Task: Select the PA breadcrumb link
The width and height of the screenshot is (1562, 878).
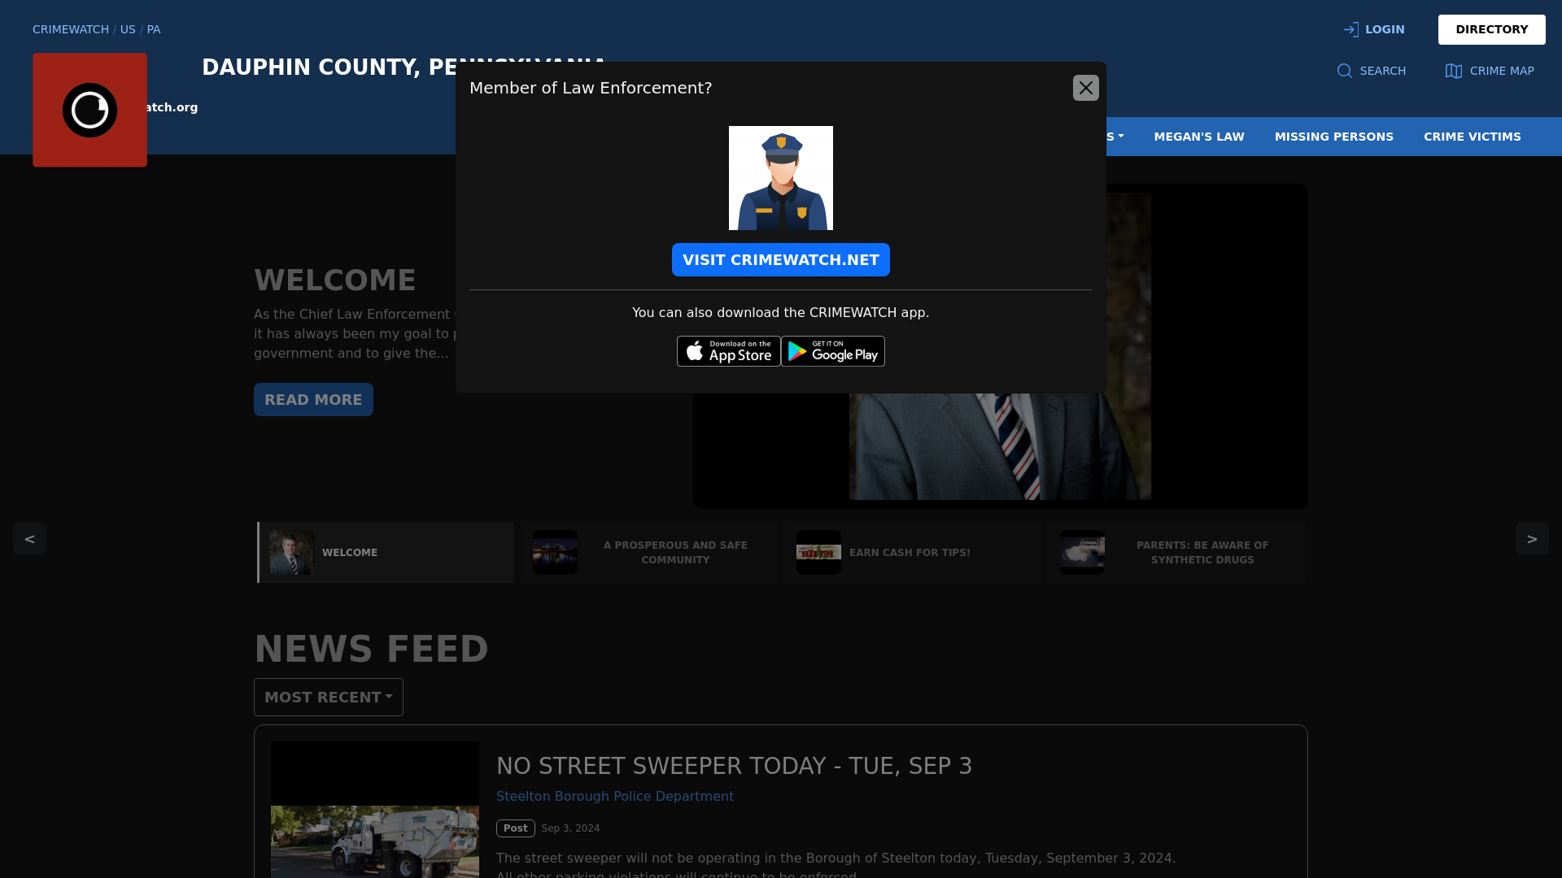Action: [154, 29]
